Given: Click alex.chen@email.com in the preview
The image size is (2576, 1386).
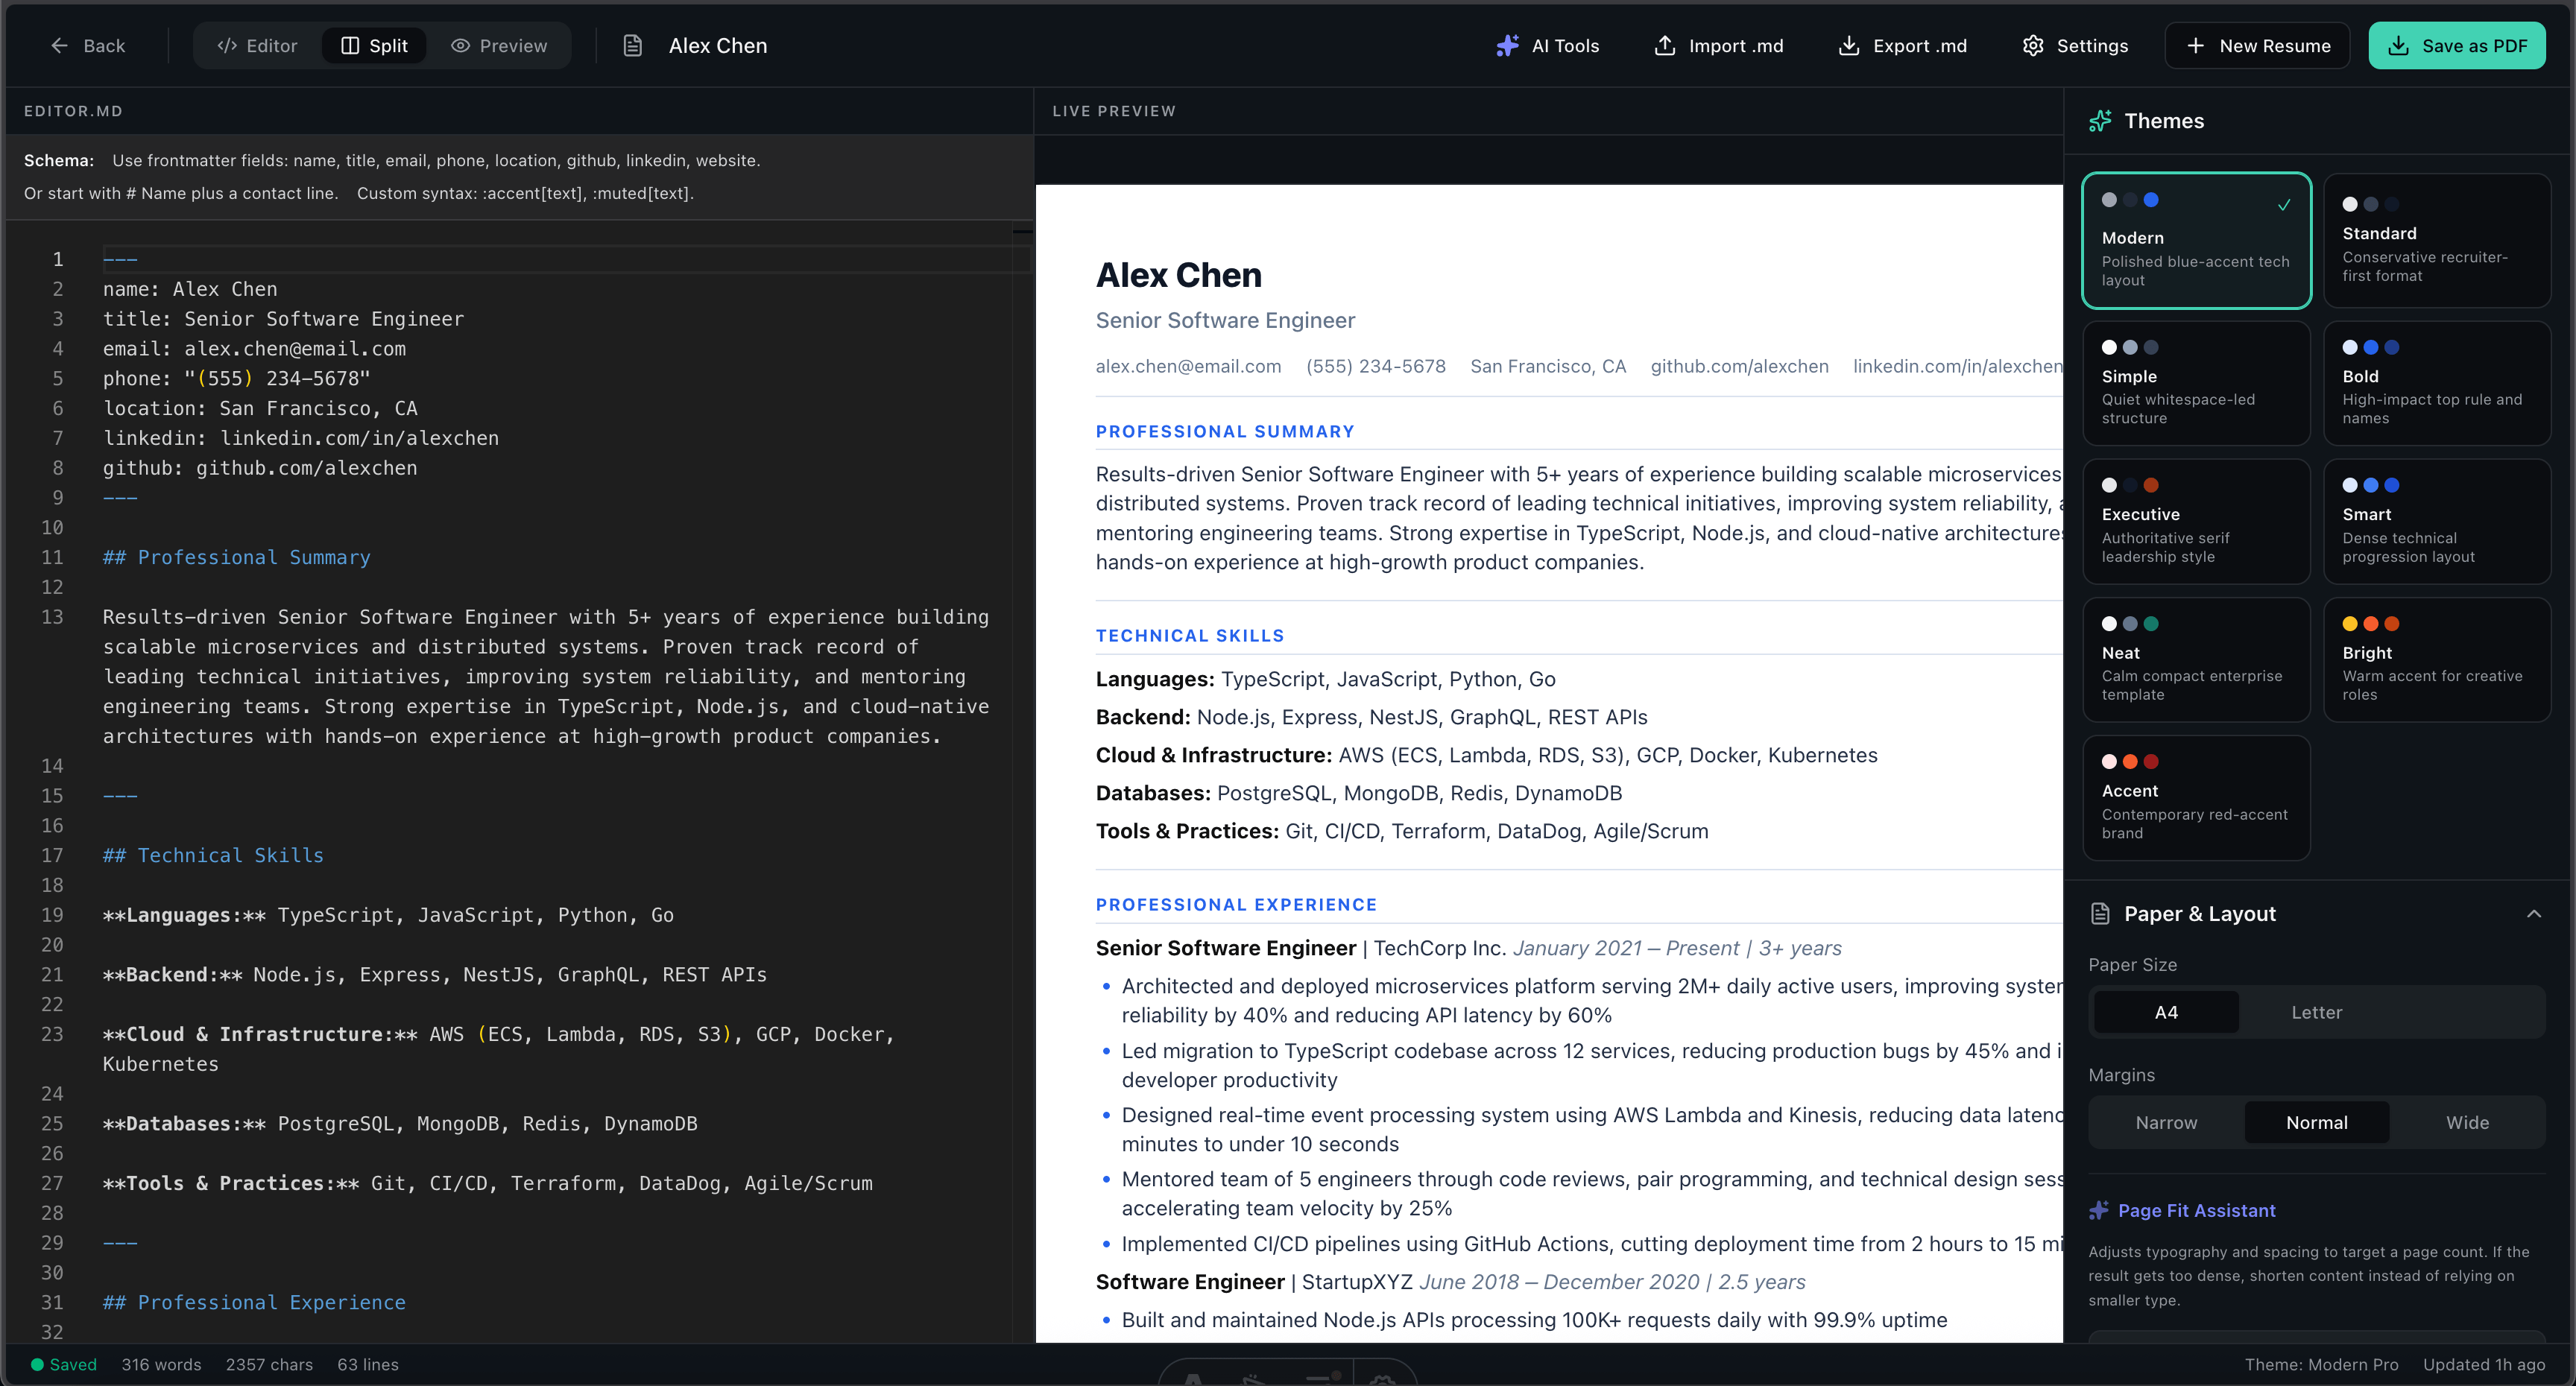Looking at the screenshot, I should [x=1188, y=366].
